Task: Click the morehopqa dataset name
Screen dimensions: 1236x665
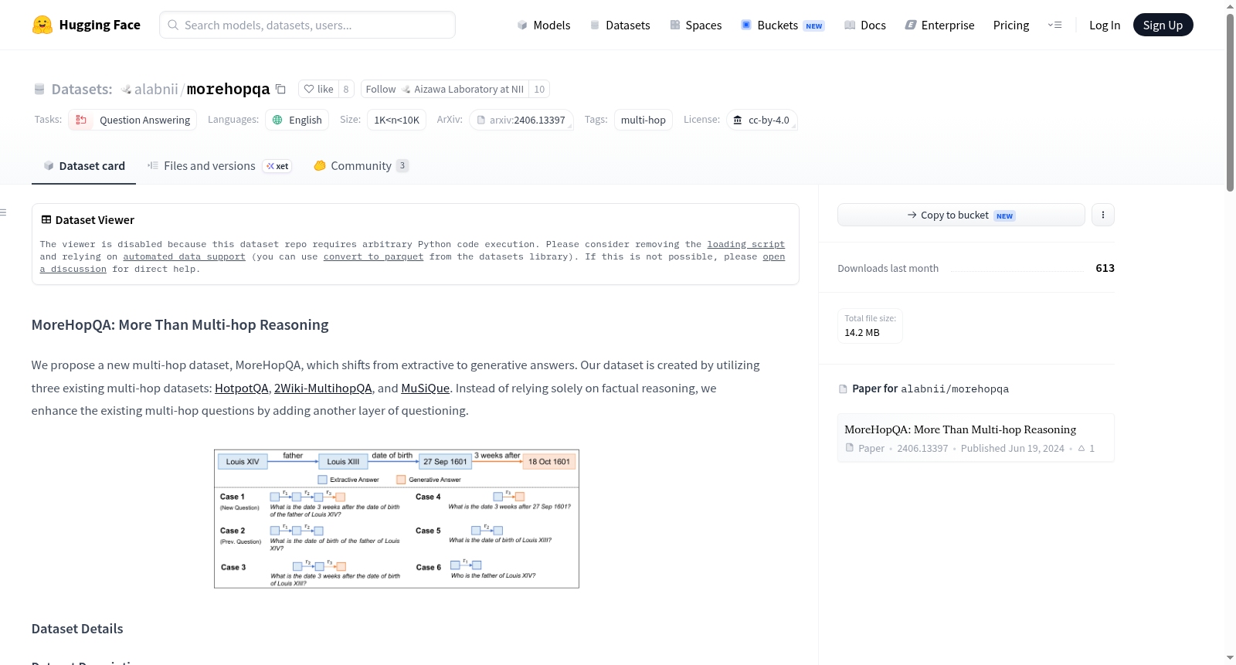Action: [x=229, y=89]
